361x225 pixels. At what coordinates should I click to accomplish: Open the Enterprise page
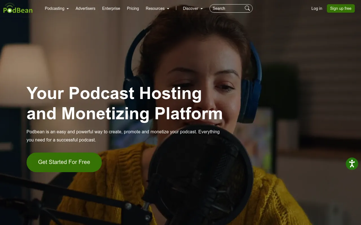111,8
